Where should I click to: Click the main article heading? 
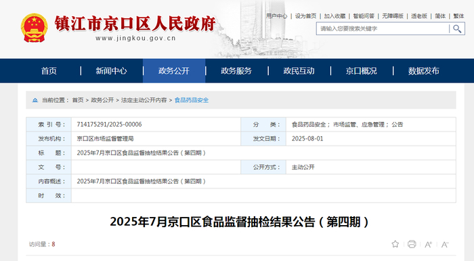tap(239, 222)
